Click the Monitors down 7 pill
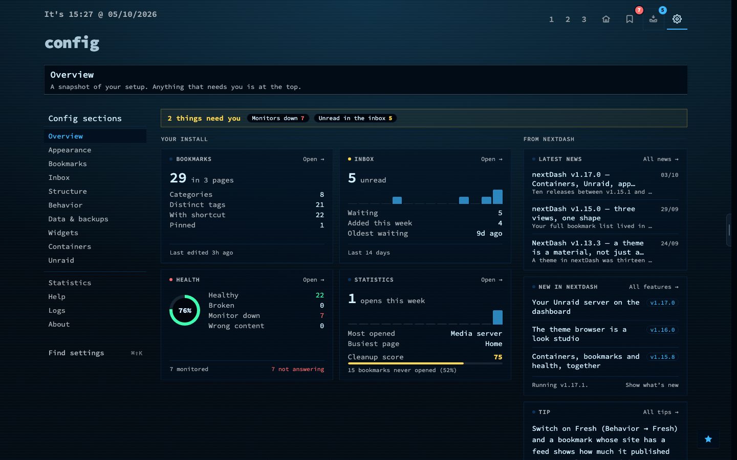The image size is (737, 460). (278, 118)
